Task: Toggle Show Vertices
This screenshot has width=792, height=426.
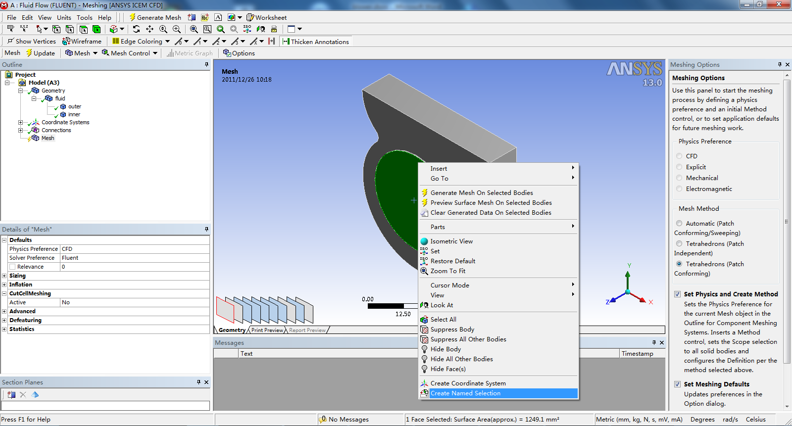Action: point(31,41)
